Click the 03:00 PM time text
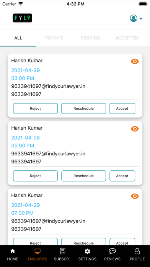This screenshot has height=267, width=150. tap(23, 78)
